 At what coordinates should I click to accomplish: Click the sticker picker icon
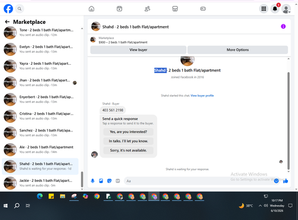(109, 181)
